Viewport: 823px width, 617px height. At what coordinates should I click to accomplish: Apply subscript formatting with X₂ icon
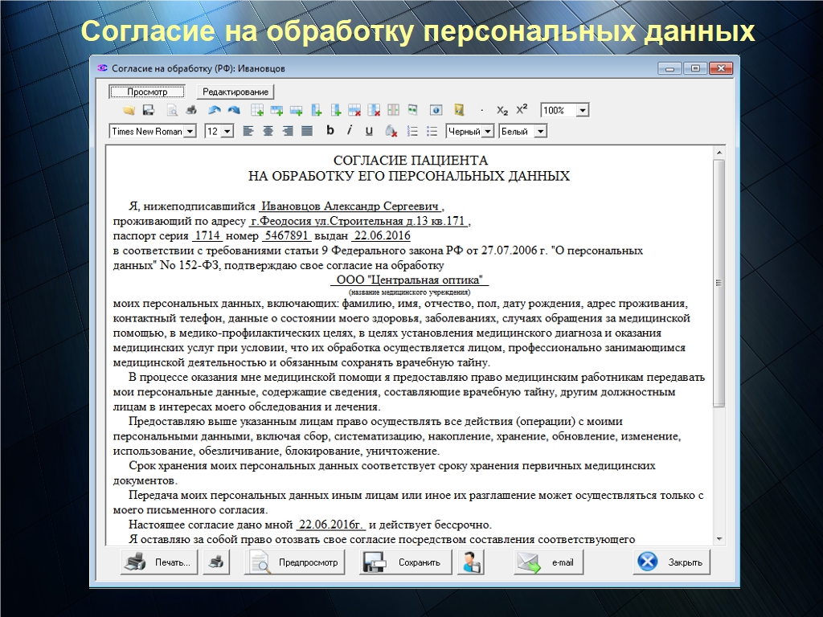[502, 110]
